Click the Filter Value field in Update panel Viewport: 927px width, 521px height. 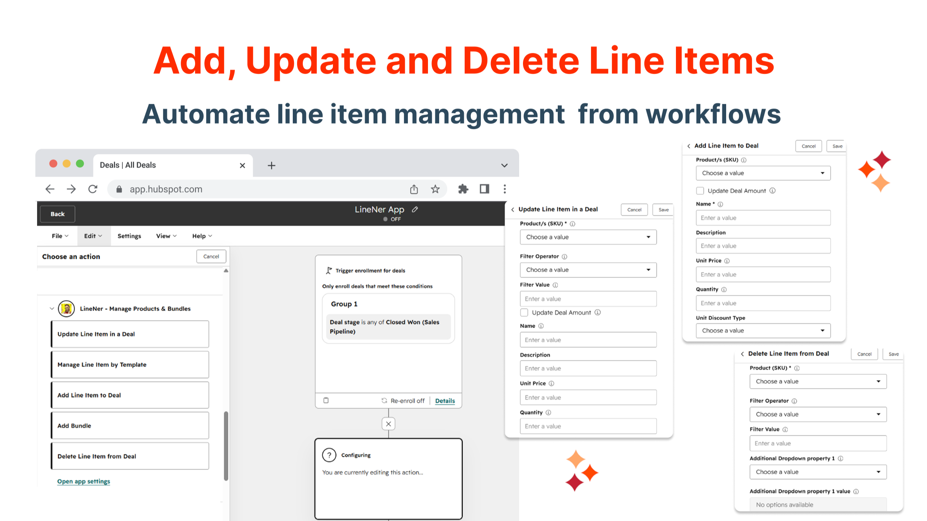(x=588, y=299)
